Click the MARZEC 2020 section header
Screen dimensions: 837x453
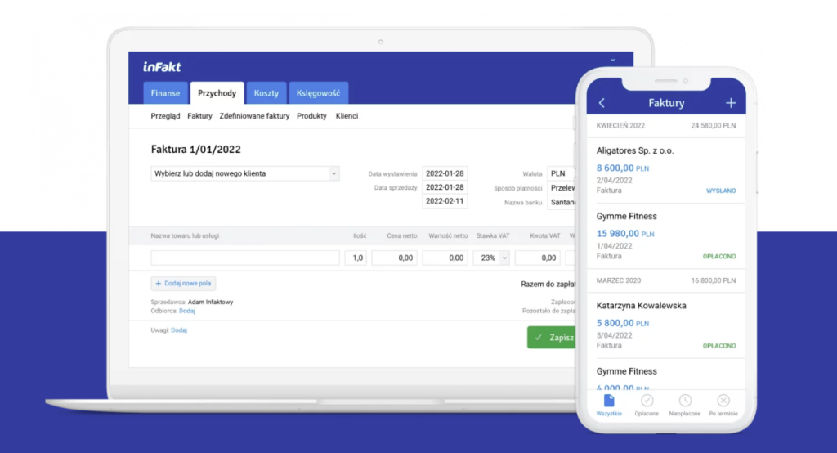point(665,280)
